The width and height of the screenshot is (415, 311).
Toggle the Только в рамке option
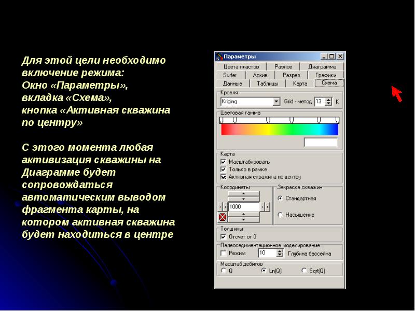click(223, 169)
